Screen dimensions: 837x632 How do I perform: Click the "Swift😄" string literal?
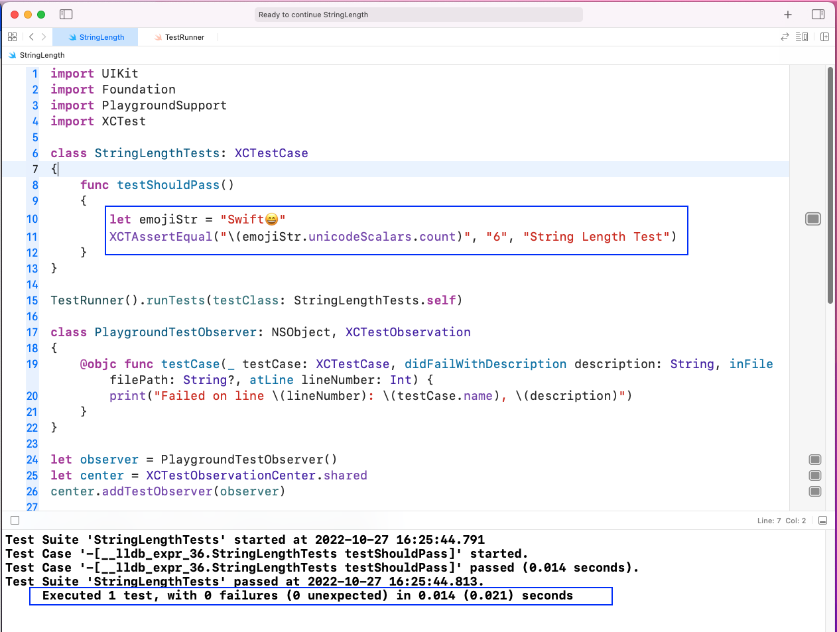pos(253,219)
